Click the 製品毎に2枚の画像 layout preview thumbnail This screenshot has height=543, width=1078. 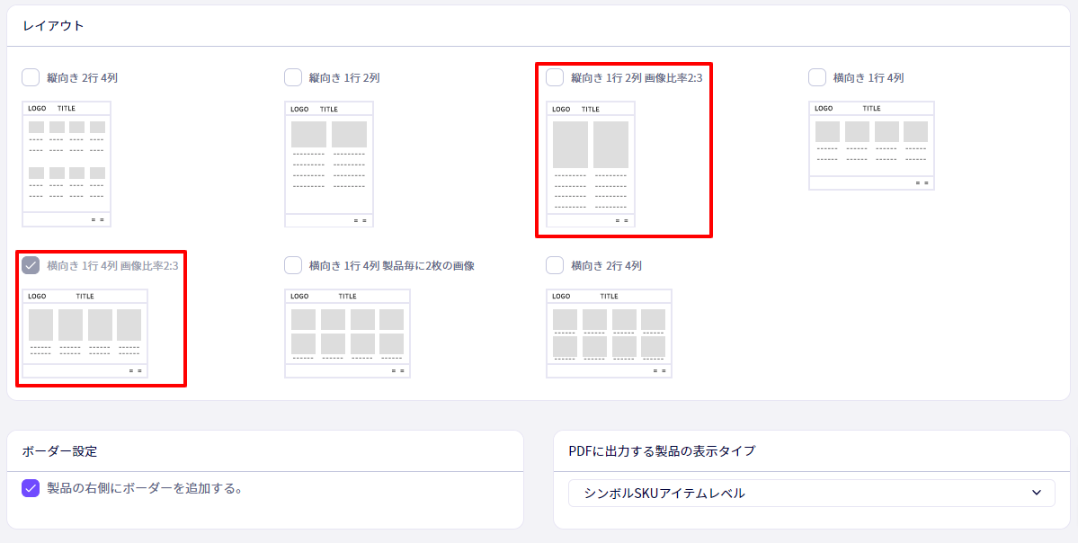pyautogui.click(x=347, y=334)
